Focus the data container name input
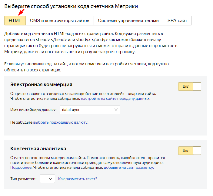Screen dimensions: 213x196 pyautogui.click(x=86, y=110)
